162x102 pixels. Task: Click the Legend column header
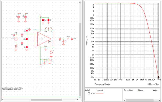pyautogui.click(x=100, y=90)
